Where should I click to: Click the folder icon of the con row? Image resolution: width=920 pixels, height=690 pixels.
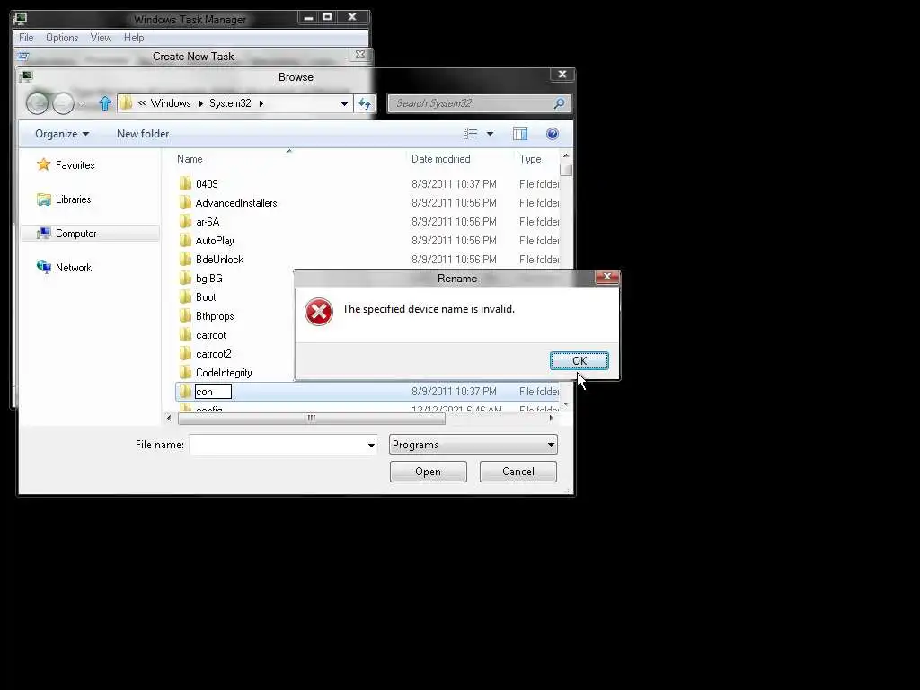click(x=185, y=392)
